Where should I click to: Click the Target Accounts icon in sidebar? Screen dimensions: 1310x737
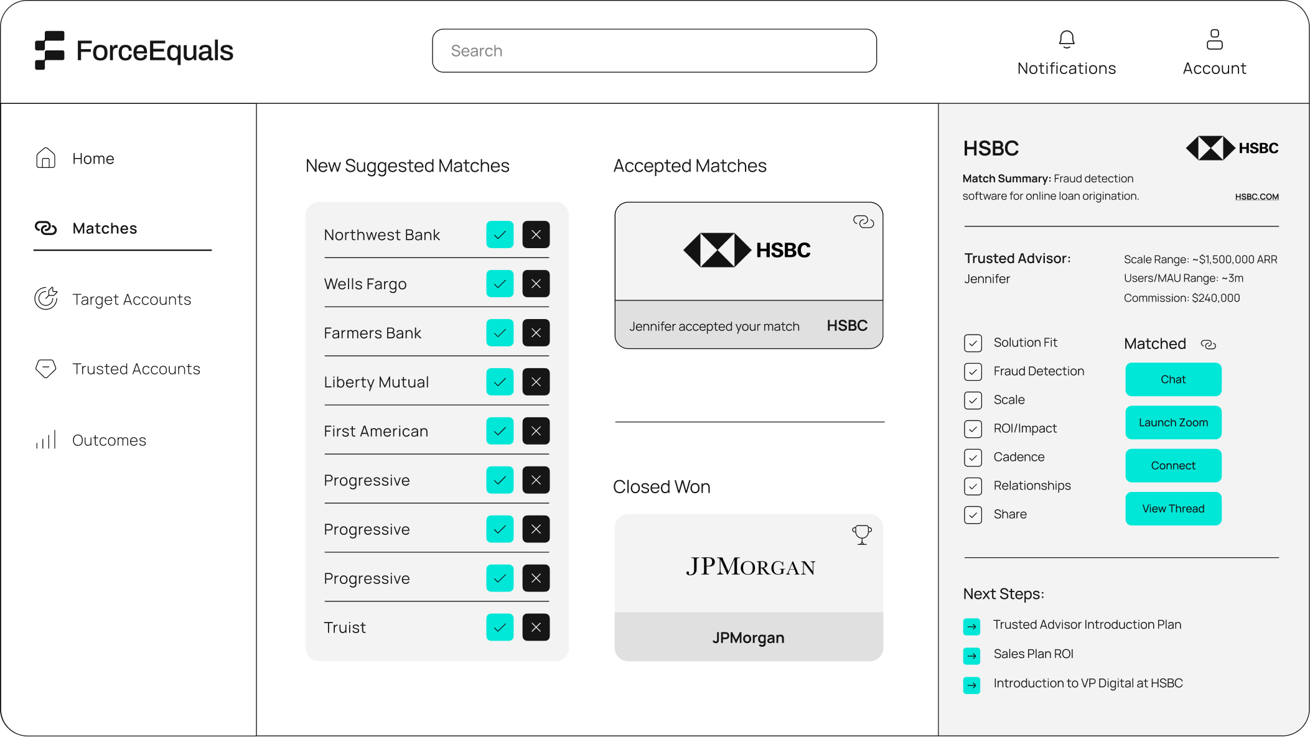tap(46, 299)
